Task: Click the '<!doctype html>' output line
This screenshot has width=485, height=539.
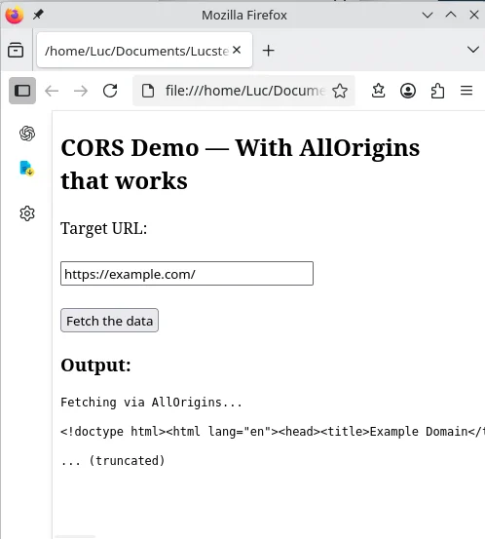Action: [x=273, y=432]
